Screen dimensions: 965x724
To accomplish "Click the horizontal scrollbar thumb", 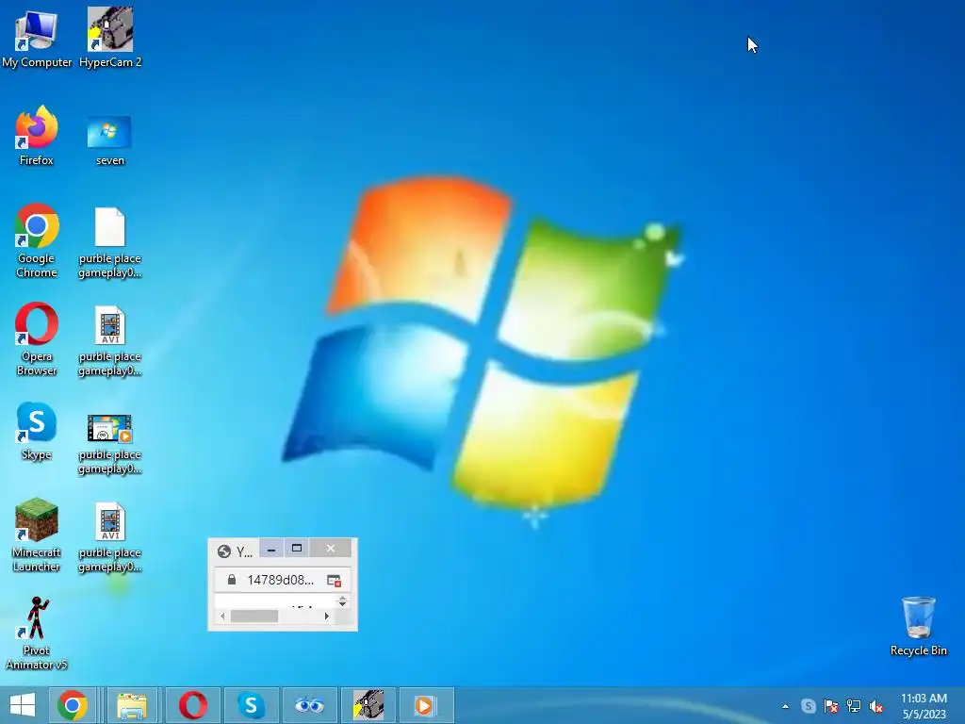I will 254,616.
